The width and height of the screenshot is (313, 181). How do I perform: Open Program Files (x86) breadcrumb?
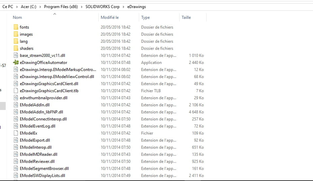coord(61,7)
